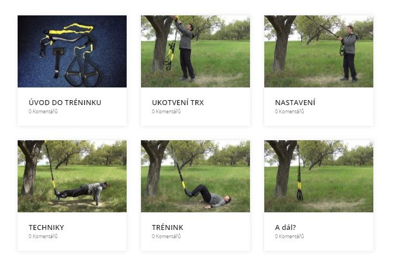Open the UKOTVENÍ TRX post title
This screenshot has width=397, height=269.
pyautogui.click(x=178, y=102)
